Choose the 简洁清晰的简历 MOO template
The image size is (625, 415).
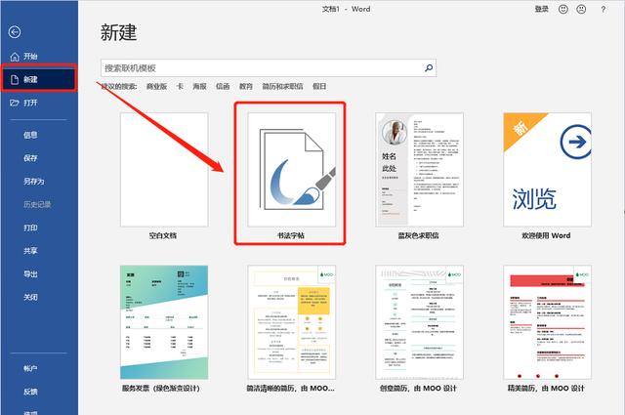[291, 322]
